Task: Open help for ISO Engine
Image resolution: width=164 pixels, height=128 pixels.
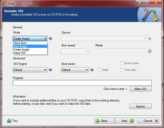Action: (50, 70)
